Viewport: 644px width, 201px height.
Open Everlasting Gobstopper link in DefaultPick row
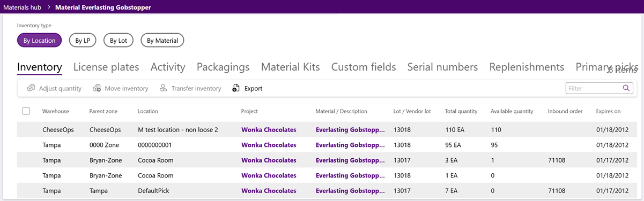point(350,190)
